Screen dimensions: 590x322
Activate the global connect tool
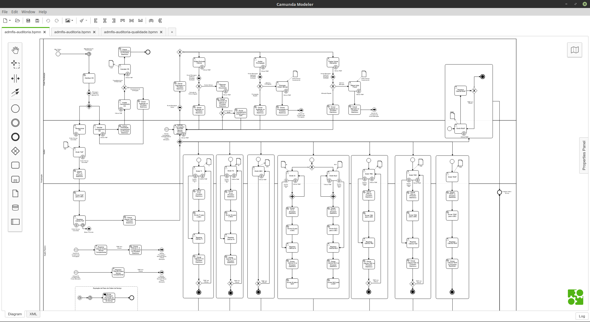click(15, 92)
